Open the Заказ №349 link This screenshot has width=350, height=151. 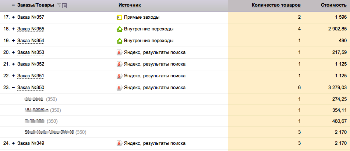click(x=31, y=143)
